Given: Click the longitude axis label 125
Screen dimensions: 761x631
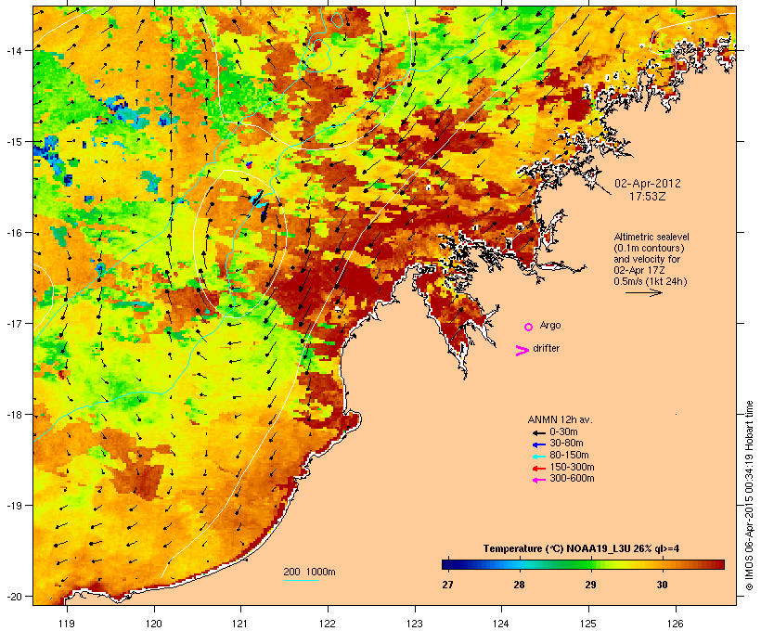Looking at the screenshot, I should (x=588, y=624).
